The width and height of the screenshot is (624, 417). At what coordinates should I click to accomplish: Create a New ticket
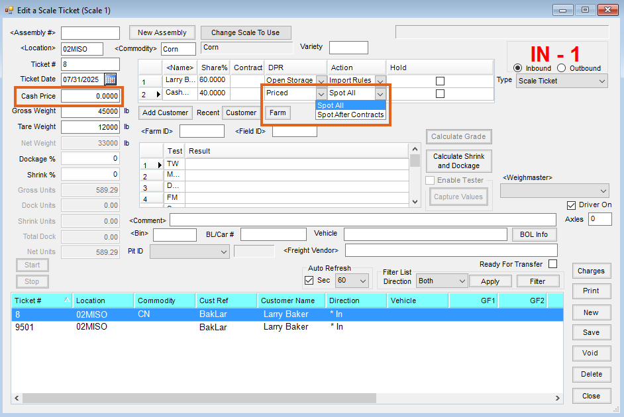click(591, 312)
